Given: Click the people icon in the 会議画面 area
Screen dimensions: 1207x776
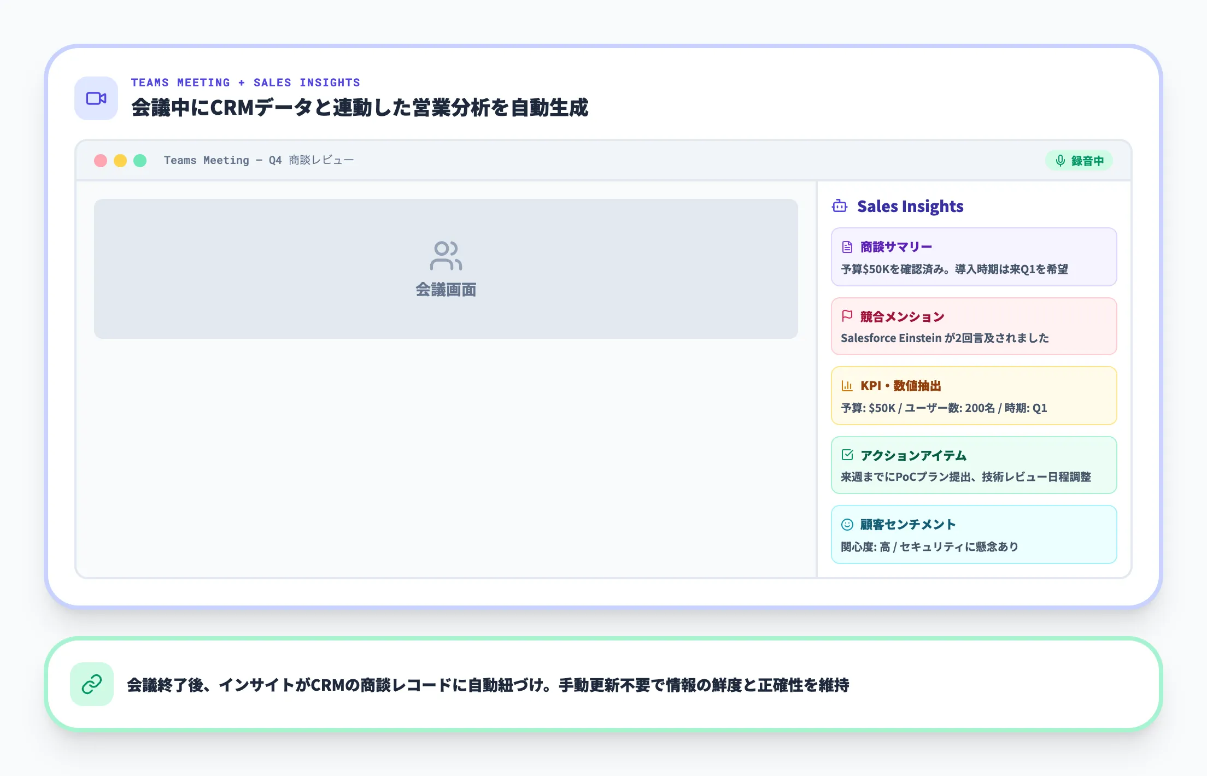Looking at the screenshot, I should 446,255.
